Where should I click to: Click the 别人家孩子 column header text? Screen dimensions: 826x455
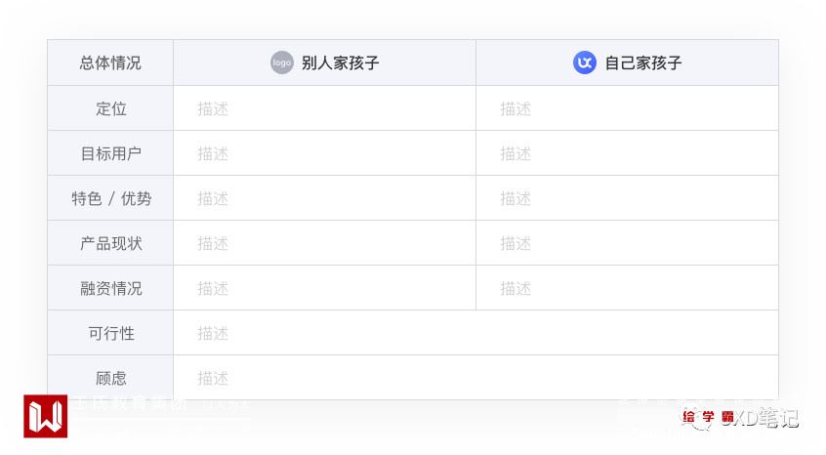340,62
